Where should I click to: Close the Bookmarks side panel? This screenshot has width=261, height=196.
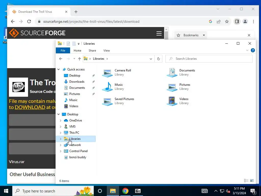click(249, 35)
